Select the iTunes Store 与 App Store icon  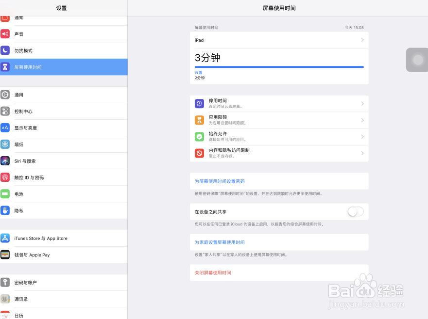tap(5, 239)
